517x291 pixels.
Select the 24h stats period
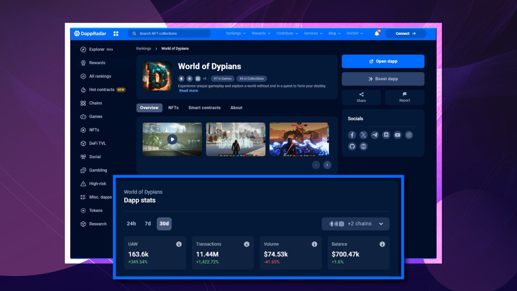[x=131, y=224]
